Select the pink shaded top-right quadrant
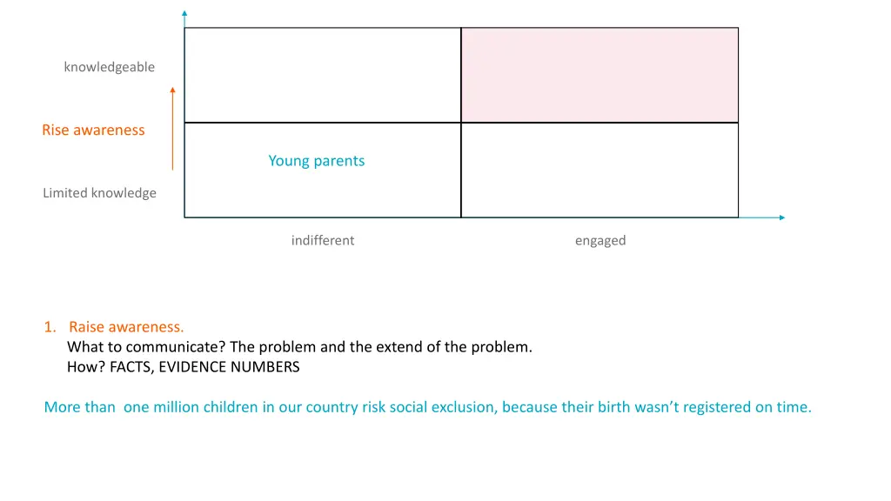Image resolution: width=891 pixels, height=501 pixels. tap(600, 75)
